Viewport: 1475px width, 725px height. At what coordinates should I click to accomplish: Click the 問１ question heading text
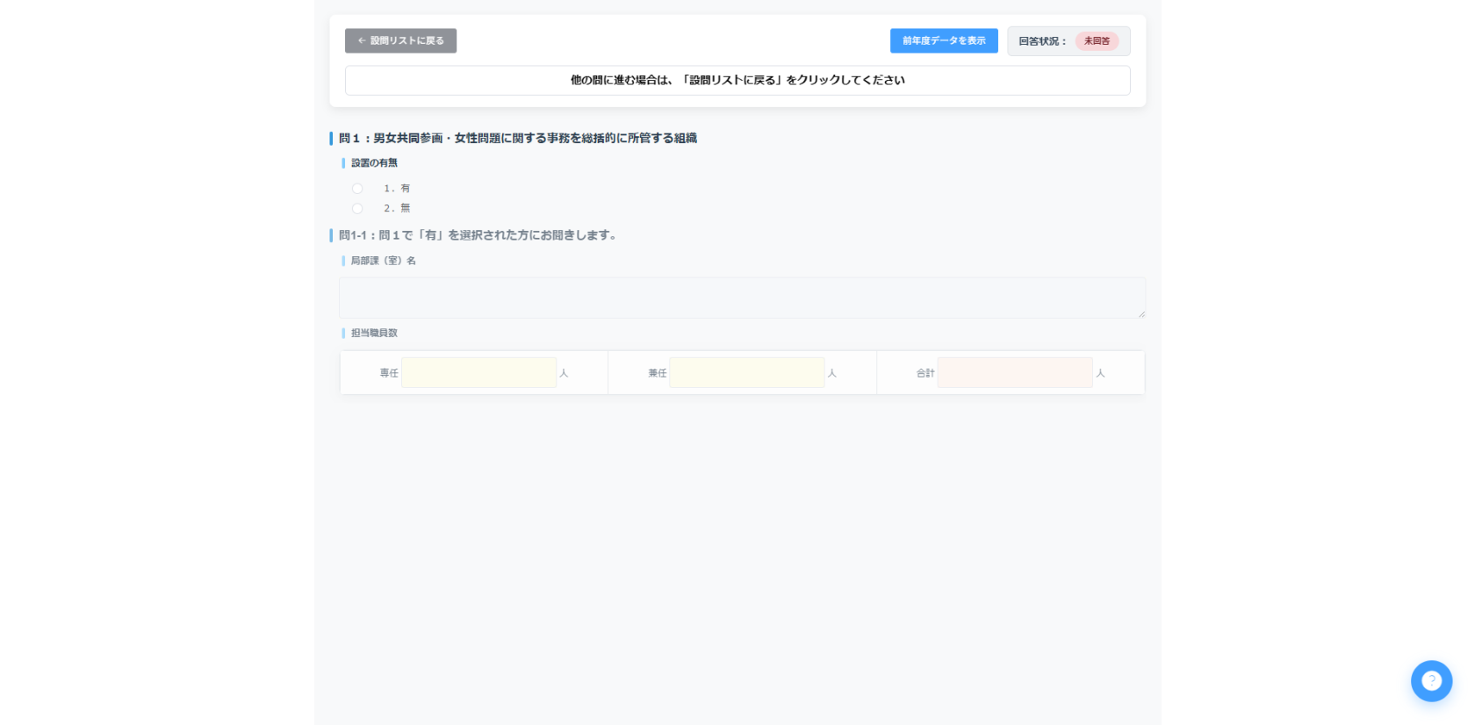point(518,138)
